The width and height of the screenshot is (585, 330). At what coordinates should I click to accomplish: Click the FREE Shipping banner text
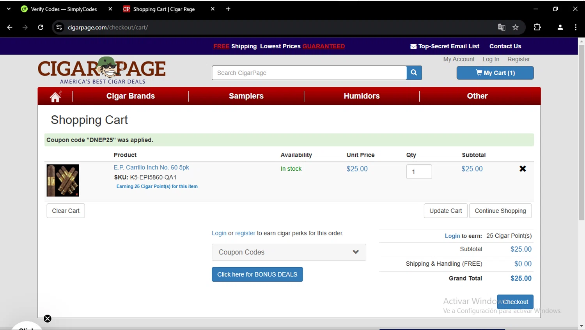coord(235,46)
